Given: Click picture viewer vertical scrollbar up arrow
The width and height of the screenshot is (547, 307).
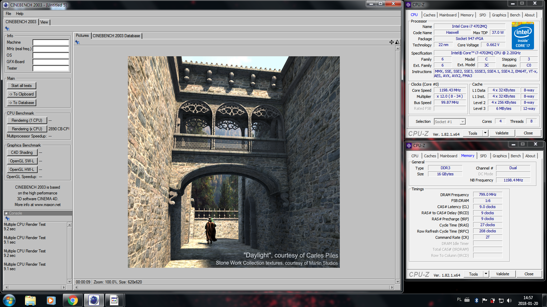Looking at the screenshot, I should (x=398, y=48).
